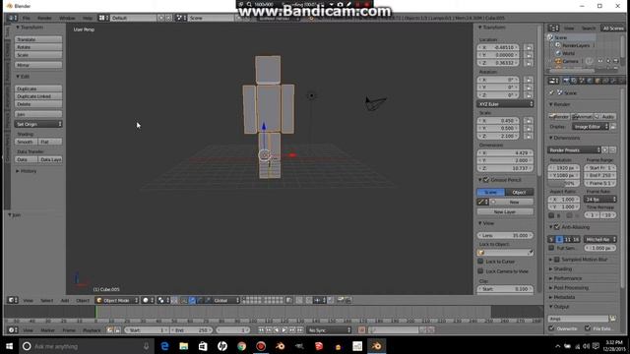
Task: Expand the Post Processing section
Action: point(571,288)
